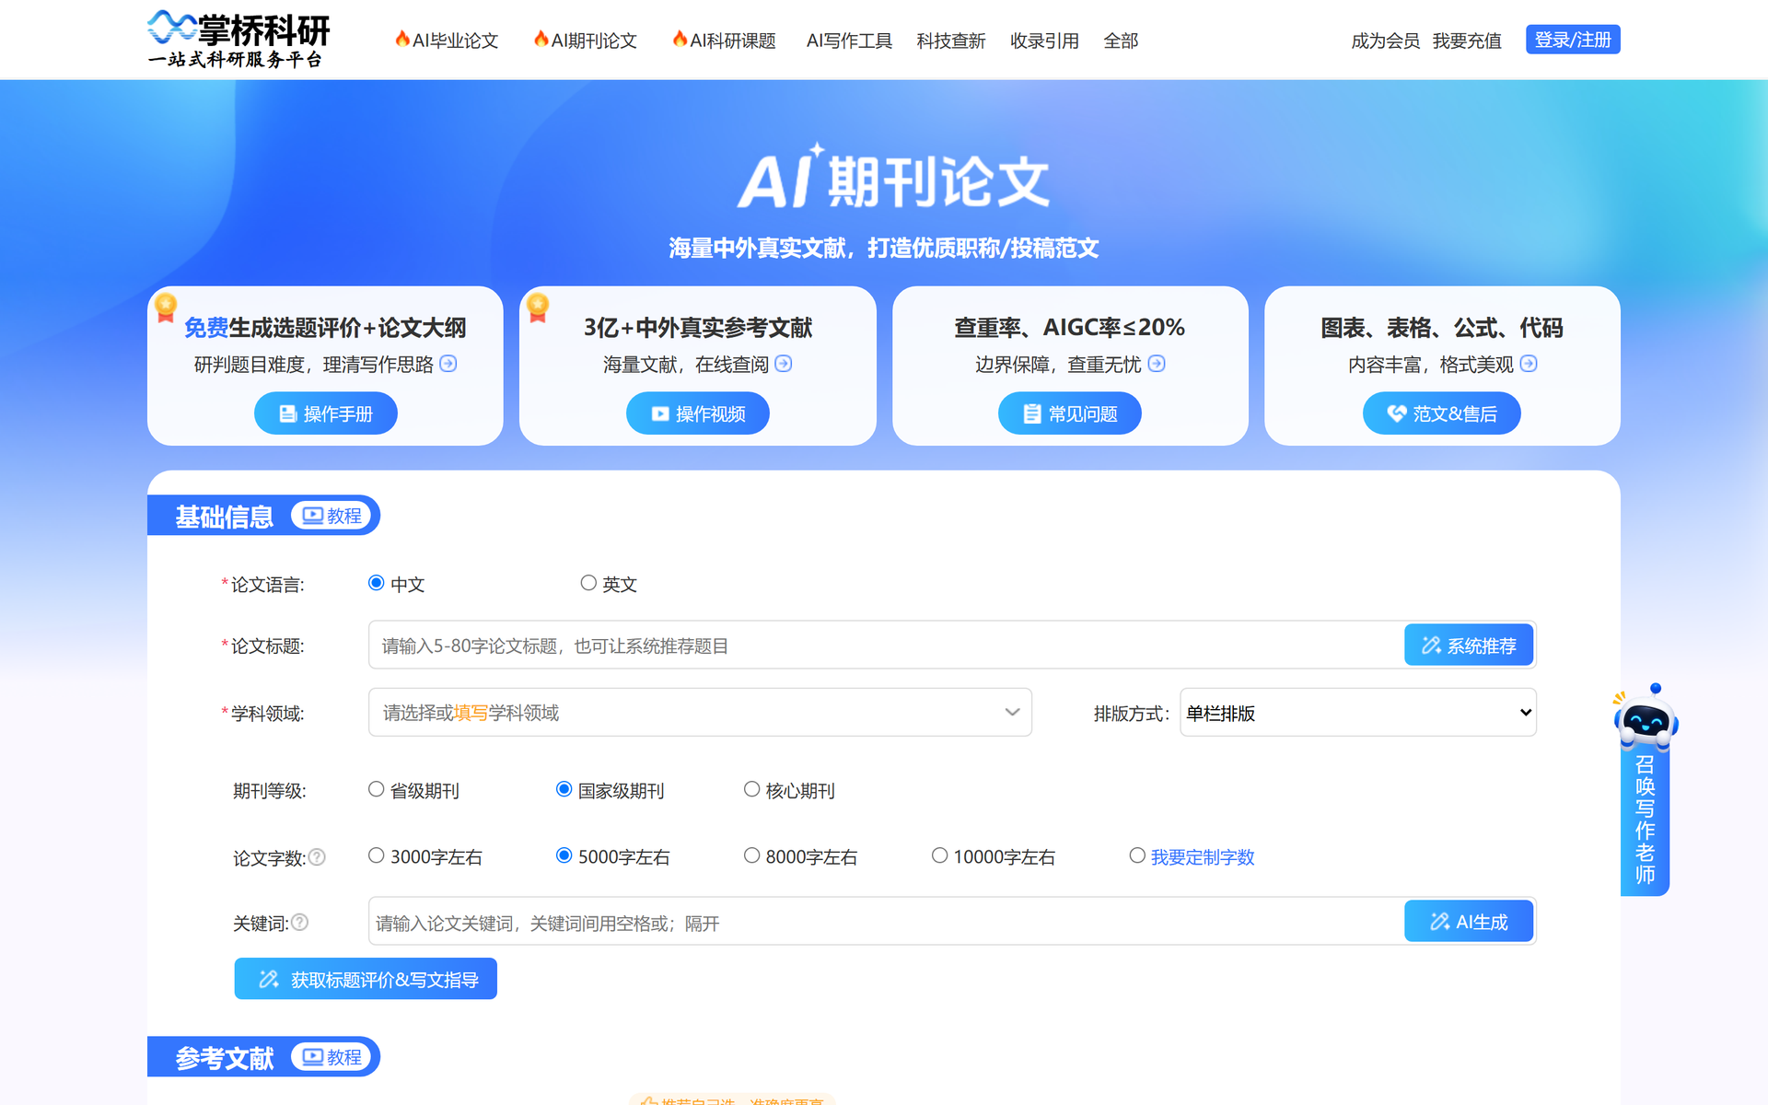Open AI写作工具 menu
This screenshot has height=1105, width=1768.
[849, 41]
